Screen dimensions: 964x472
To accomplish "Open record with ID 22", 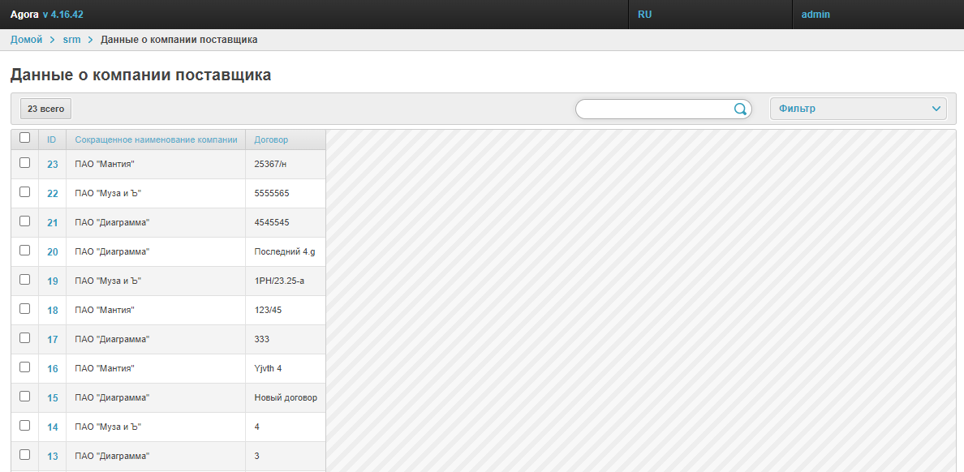I will tap(53, 194).
